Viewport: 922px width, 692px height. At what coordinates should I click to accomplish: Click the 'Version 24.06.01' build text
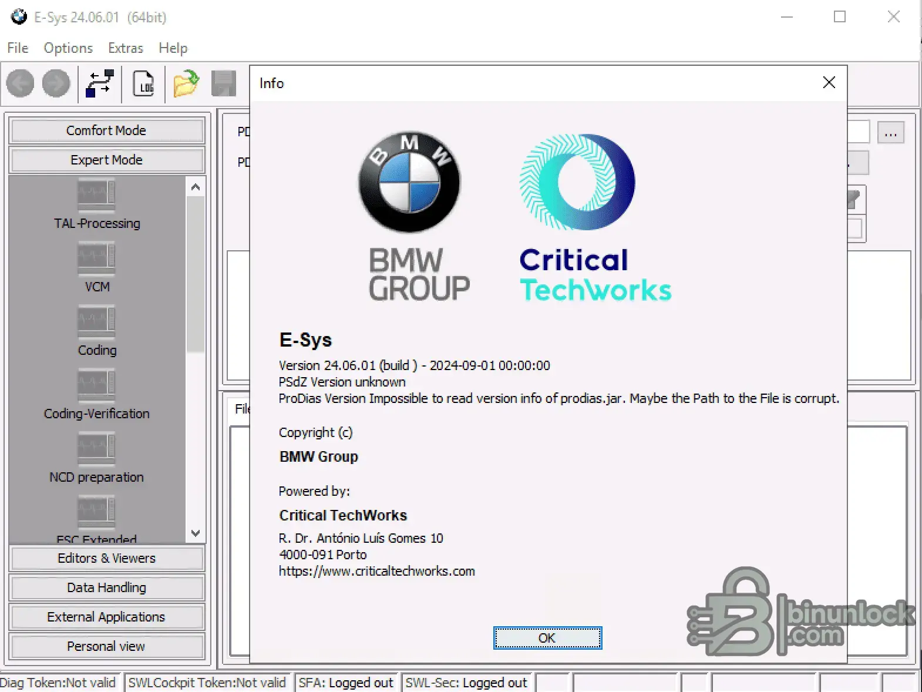[415, 365]
